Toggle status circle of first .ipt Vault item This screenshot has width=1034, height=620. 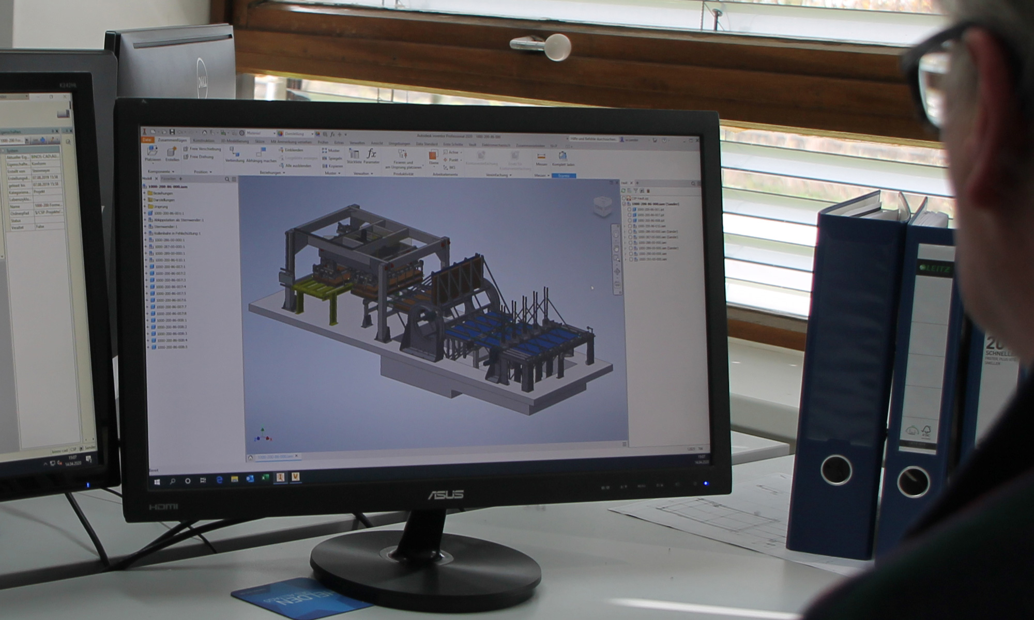pos(629,210)
